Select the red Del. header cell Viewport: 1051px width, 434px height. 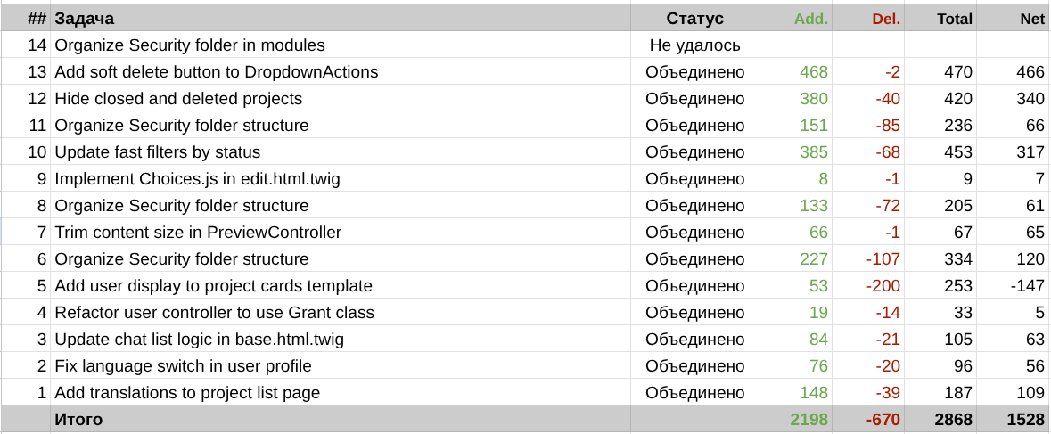tap(885, 19)
